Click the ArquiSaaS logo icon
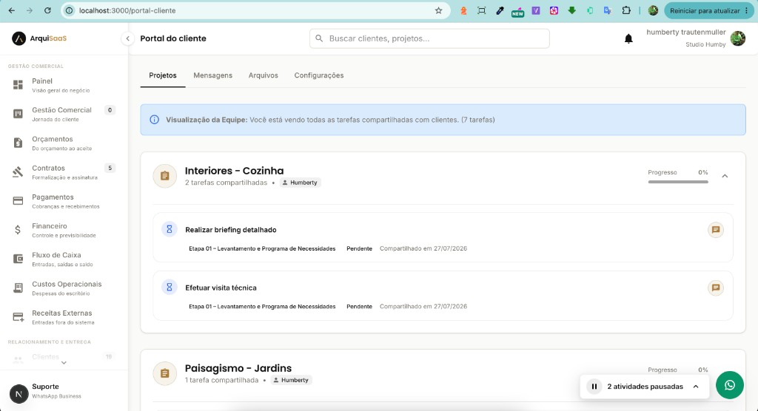This screenshot has width=758, height=411. (x=19, y=38)
